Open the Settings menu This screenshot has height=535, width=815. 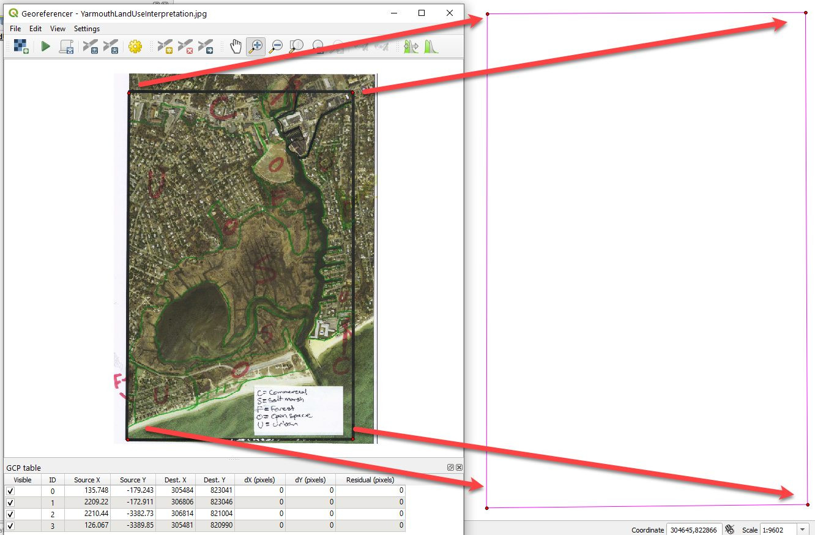point(86,29)
